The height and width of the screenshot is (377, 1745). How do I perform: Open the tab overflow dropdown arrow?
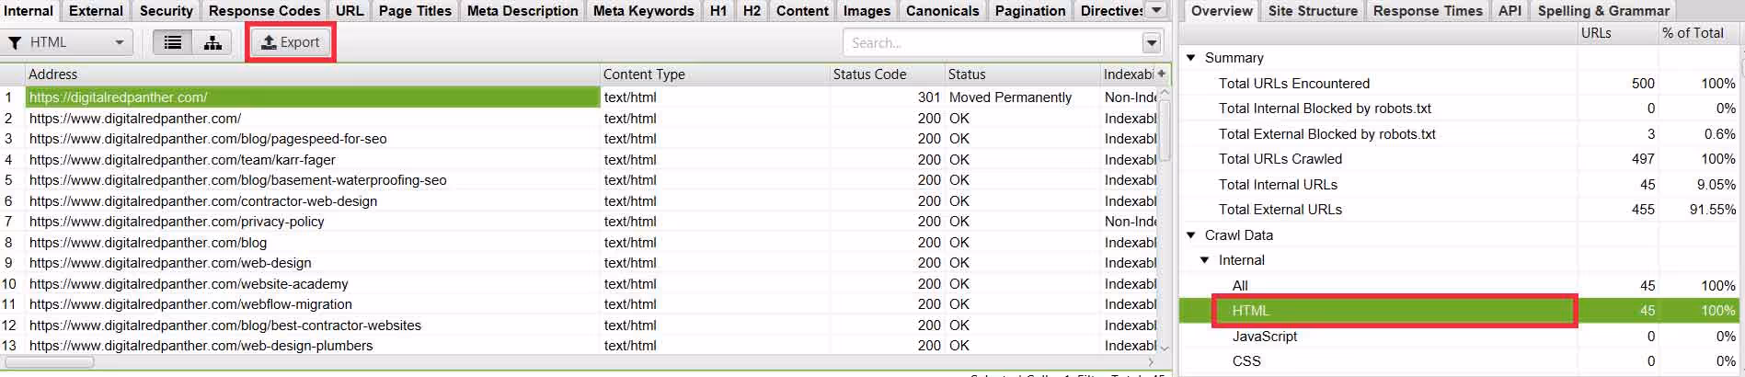point(1157,10)
